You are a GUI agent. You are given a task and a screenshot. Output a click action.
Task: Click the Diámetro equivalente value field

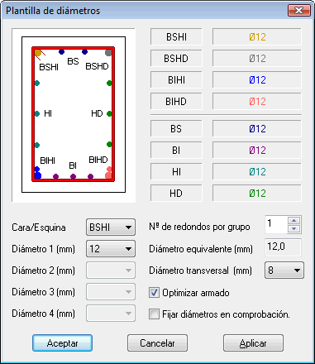click(x=283, y=247)
